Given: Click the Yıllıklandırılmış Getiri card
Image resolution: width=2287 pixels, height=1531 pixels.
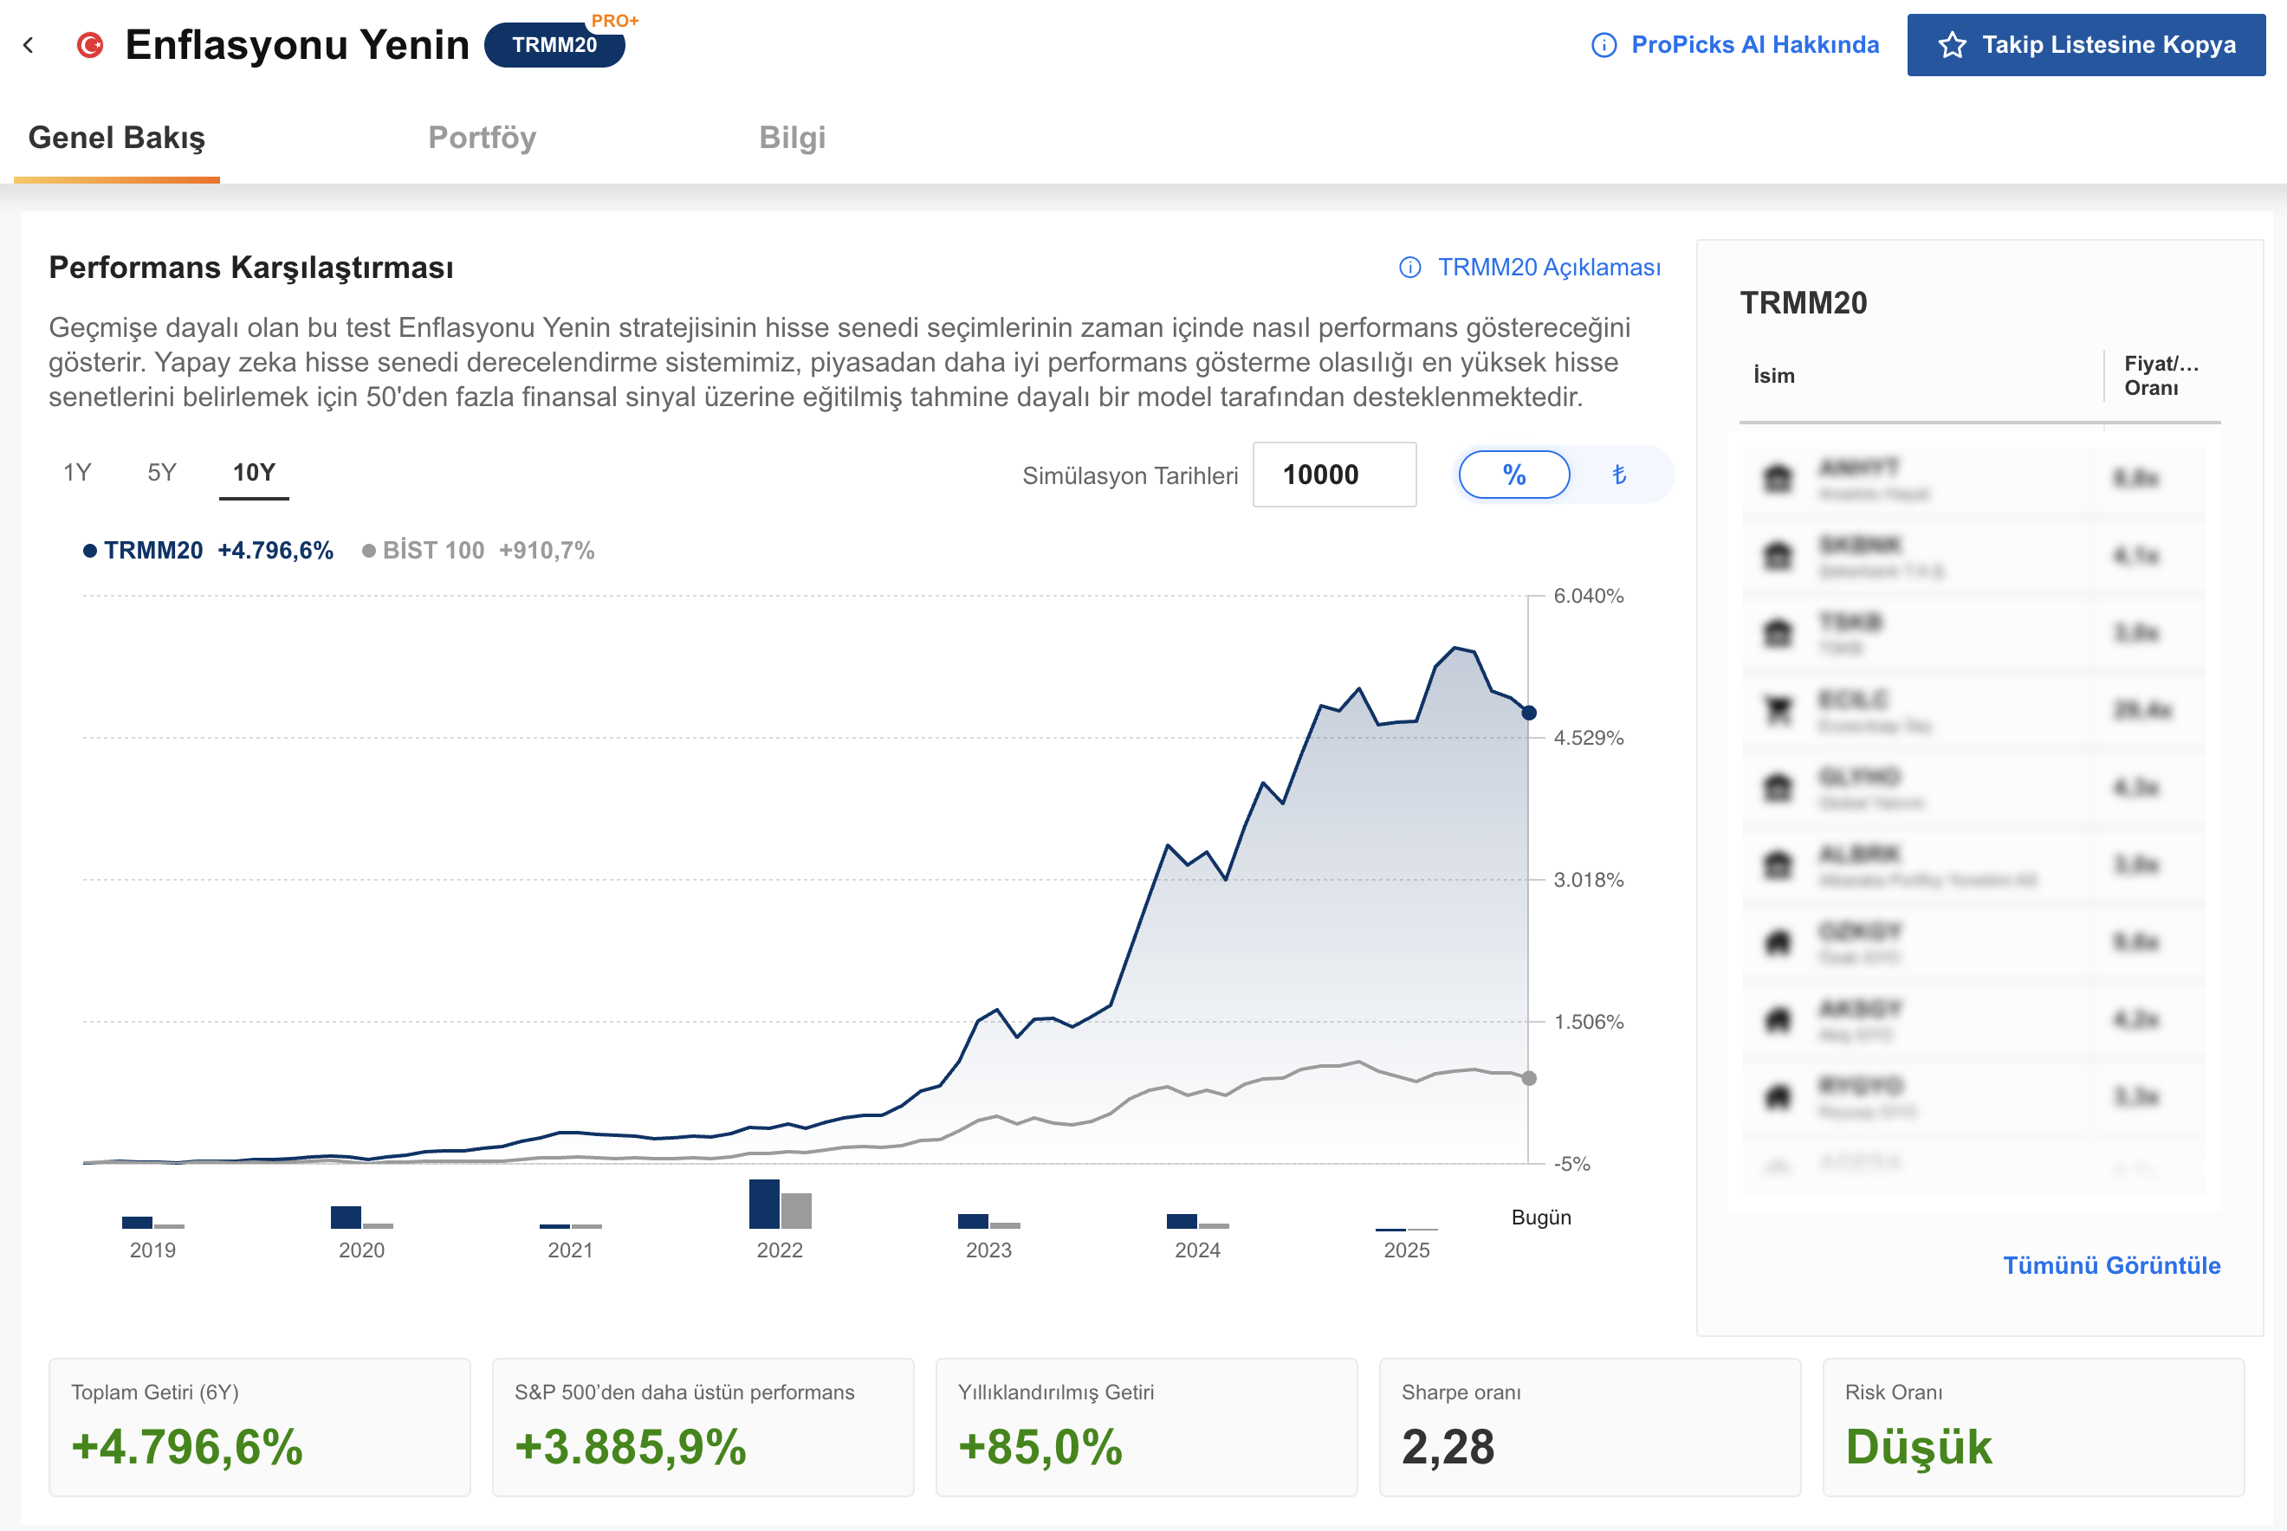Looking at the screenshot, I should point(1146,1426).
